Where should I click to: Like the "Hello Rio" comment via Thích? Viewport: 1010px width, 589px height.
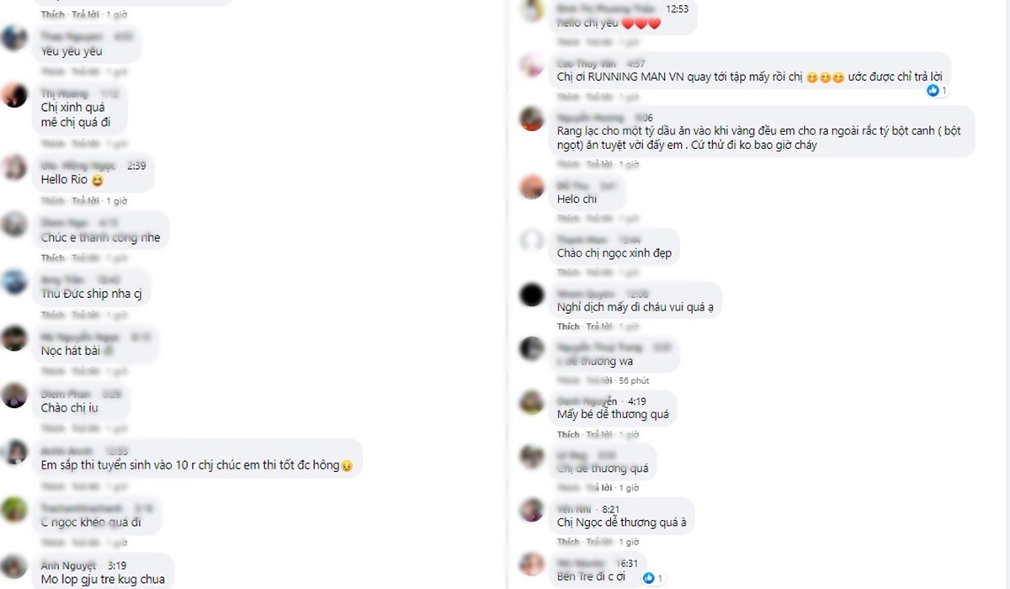[52, 201]
